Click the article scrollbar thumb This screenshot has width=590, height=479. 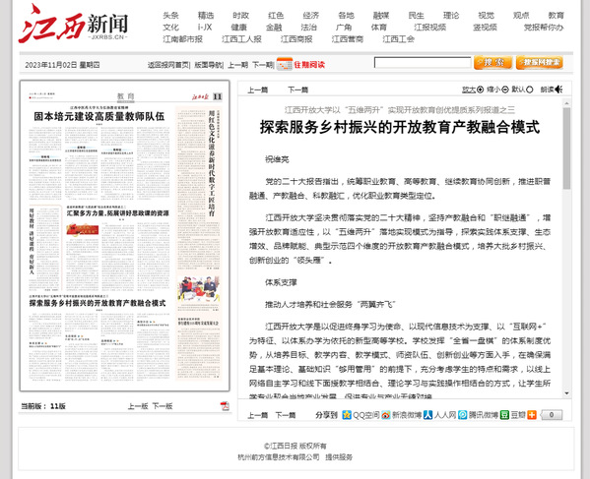[x=566, y=149]
